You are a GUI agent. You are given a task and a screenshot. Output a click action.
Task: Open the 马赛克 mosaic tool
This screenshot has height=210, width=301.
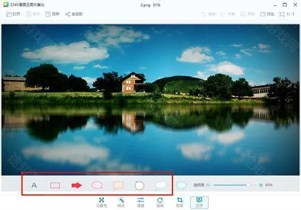point(101,202)
